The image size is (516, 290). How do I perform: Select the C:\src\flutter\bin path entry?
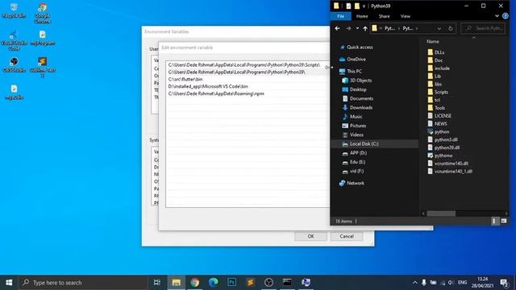185,79
